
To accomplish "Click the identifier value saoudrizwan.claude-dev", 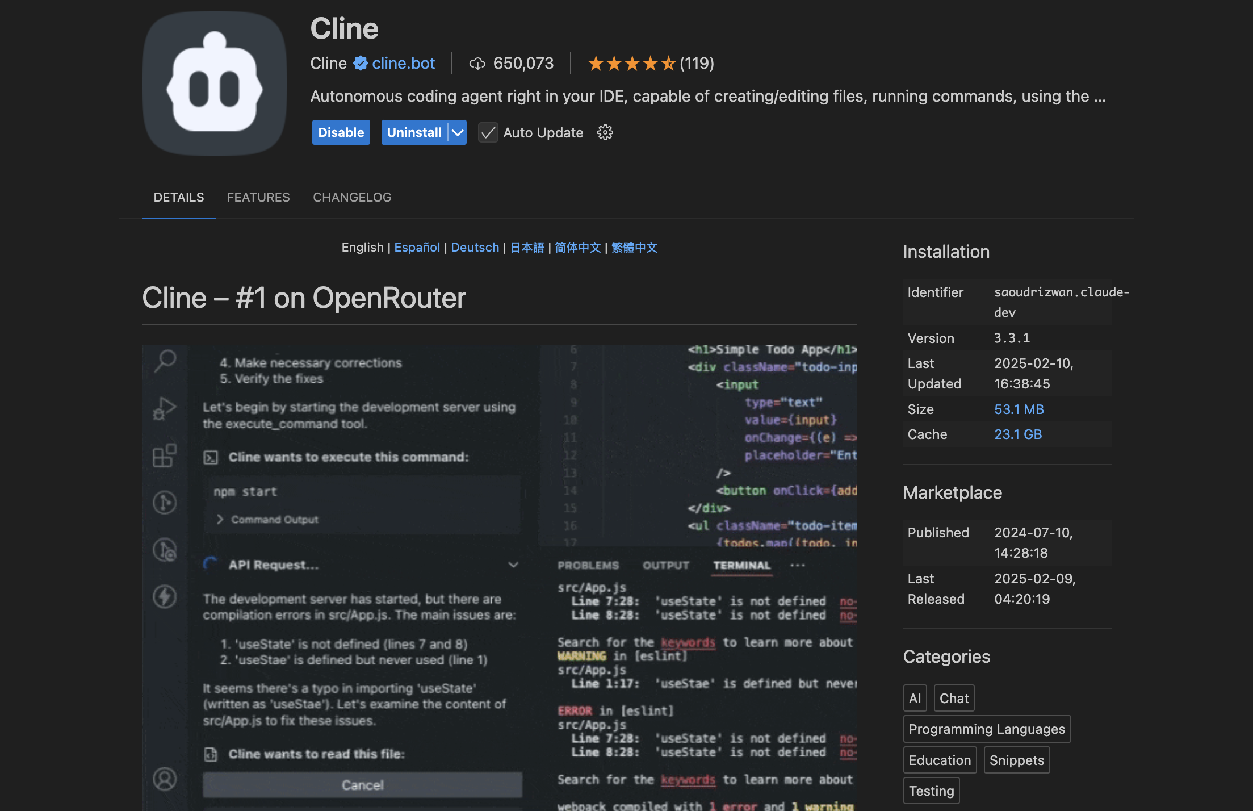I will 1062,302.
